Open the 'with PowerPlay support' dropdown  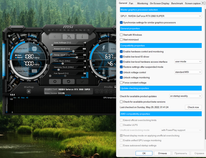point(181,130)
